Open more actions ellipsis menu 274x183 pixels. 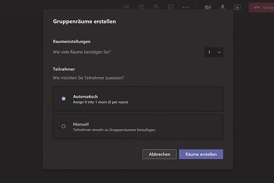pyautogui.click(x=185, y=7)
